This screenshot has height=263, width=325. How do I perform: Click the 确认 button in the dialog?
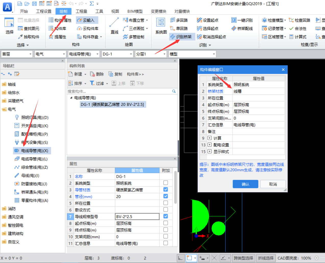245,184
